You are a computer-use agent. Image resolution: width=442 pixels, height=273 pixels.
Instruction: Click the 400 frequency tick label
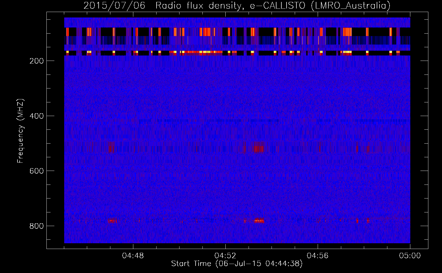pyautogui.click(x=37, y=116)
